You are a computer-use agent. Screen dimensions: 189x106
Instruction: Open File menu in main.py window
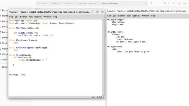11,17
